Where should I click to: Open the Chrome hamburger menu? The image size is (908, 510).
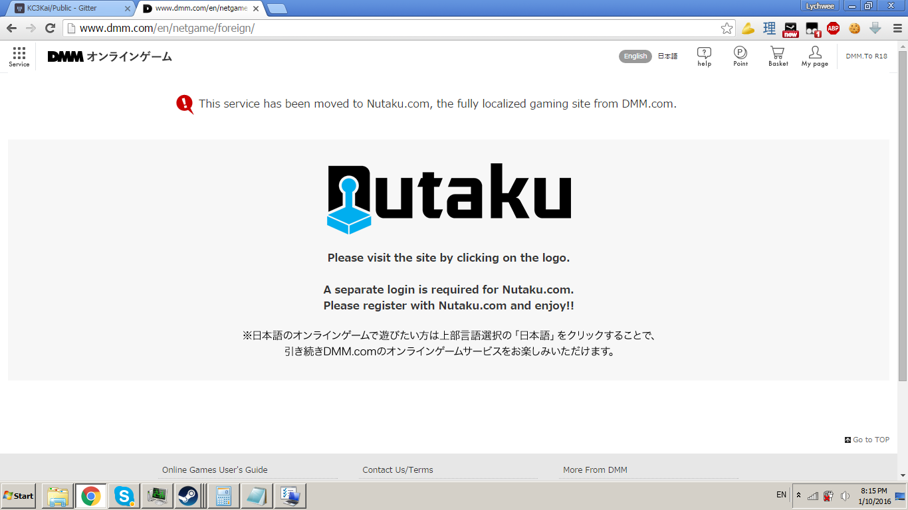897,29
